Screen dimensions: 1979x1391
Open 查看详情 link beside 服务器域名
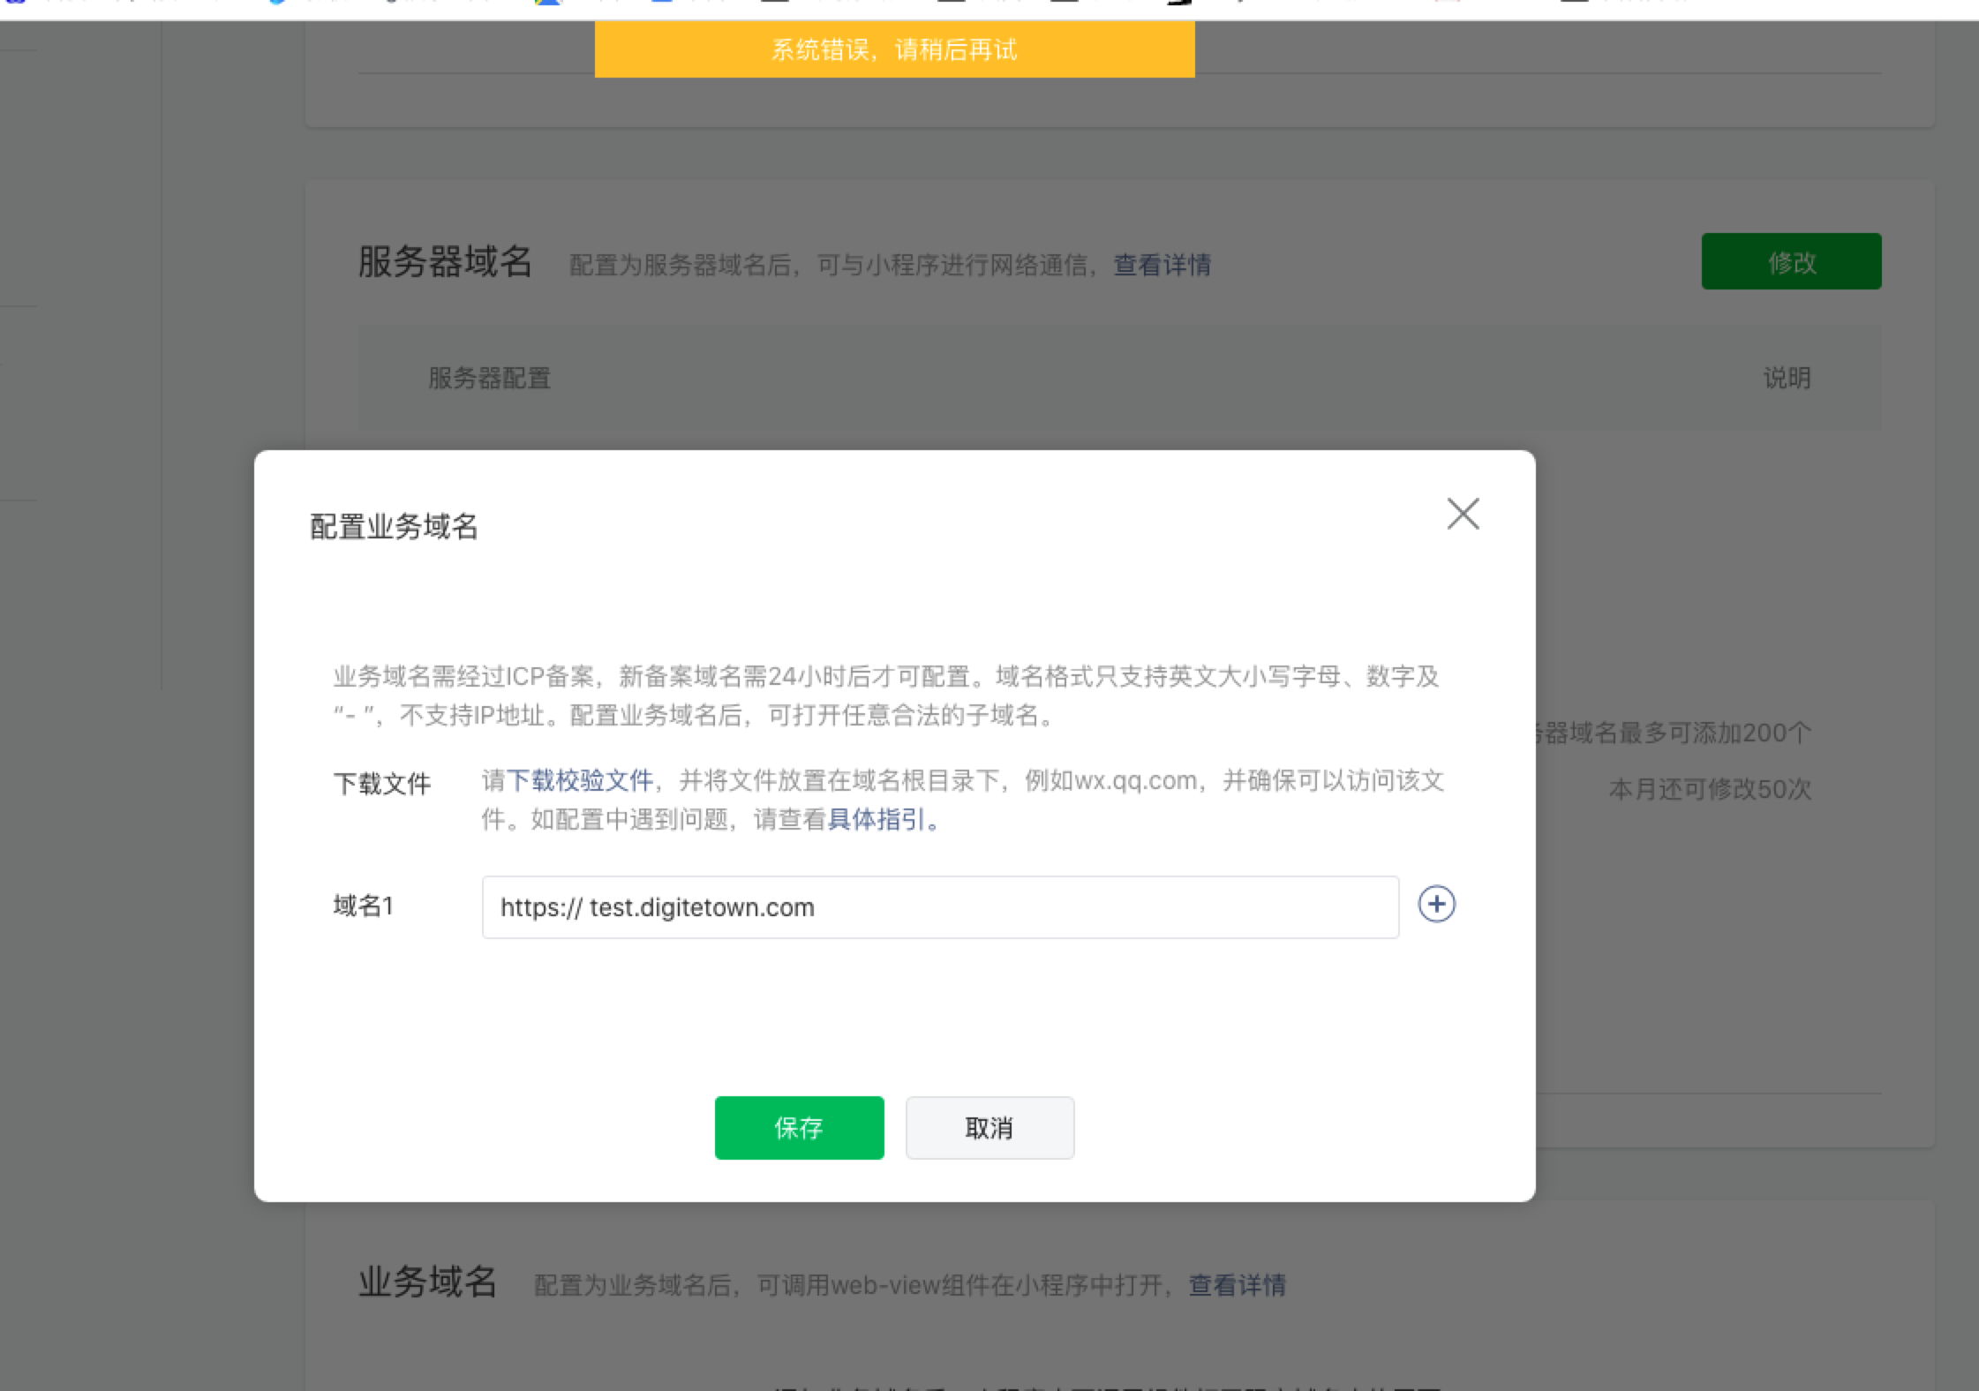click(x=1162, y=265)
